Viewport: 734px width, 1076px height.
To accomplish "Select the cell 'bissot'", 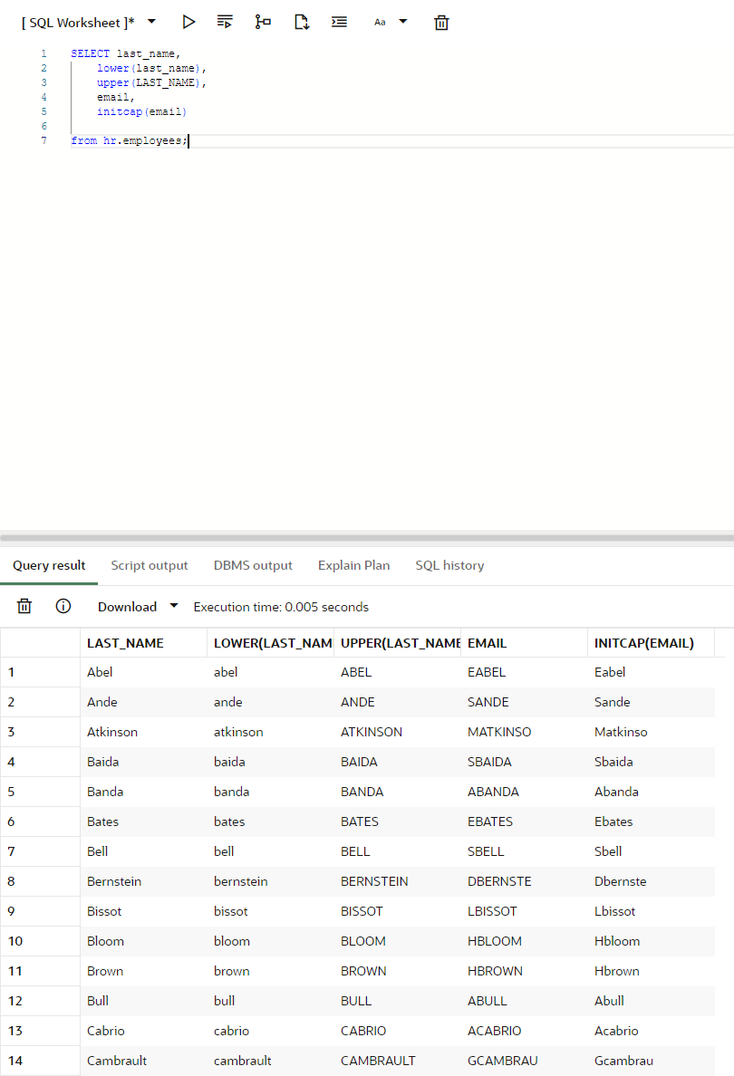I will click(271, 911).
